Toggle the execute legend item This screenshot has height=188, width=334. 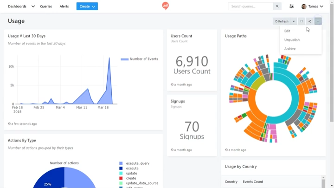(132, 169)
